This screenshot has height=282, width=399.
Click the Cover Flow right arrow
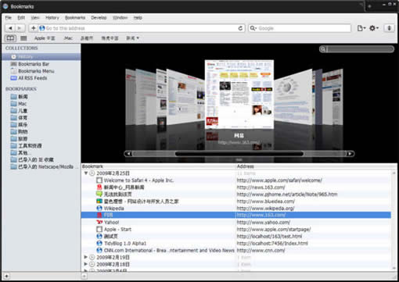(350, 154)
